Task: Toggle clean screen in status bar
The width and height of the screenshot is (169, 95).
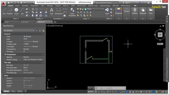Action: tap(163, 92)
